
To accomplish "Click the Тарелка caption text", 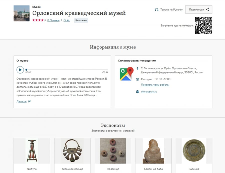I will (x=194, y=169).
